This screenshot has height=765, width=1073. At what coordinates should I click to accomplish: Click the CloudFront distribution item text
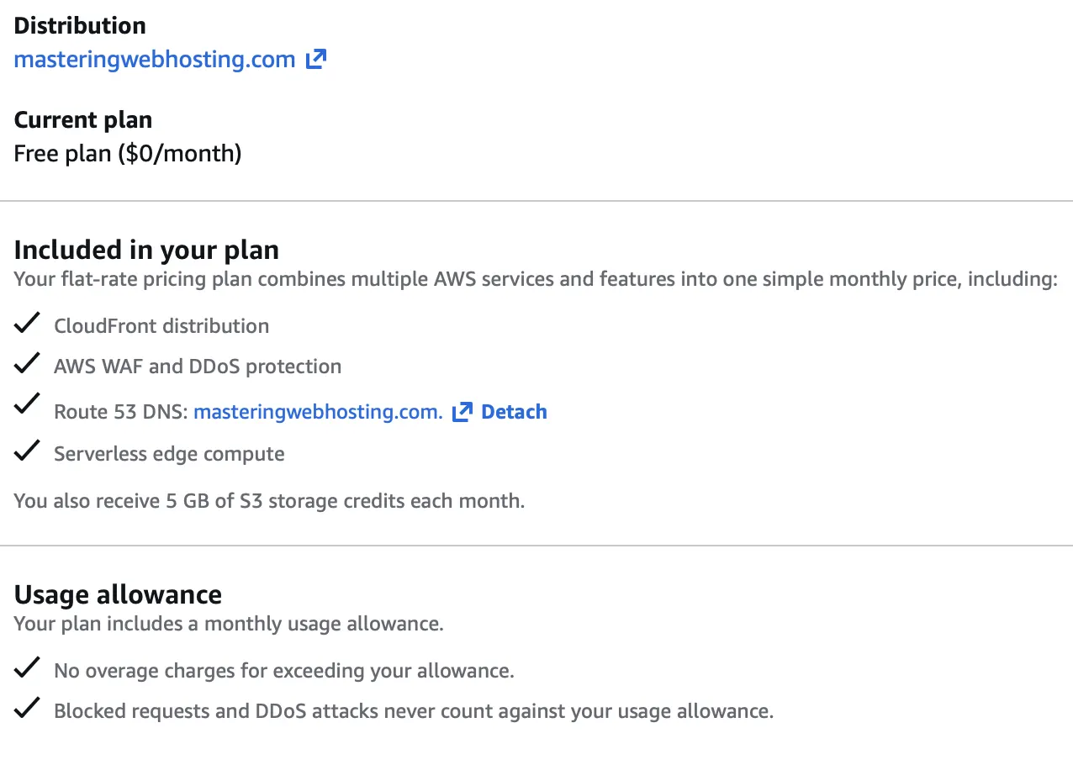click(x=161, y=326)
